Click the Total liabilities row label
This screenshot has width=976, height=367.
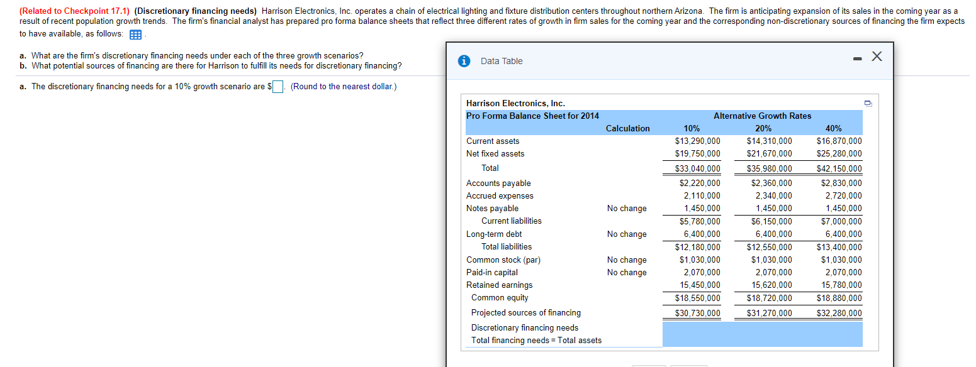[x=507, y=247]
